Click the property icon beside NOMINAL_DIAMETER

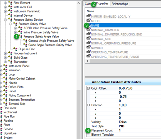[89, 29]
